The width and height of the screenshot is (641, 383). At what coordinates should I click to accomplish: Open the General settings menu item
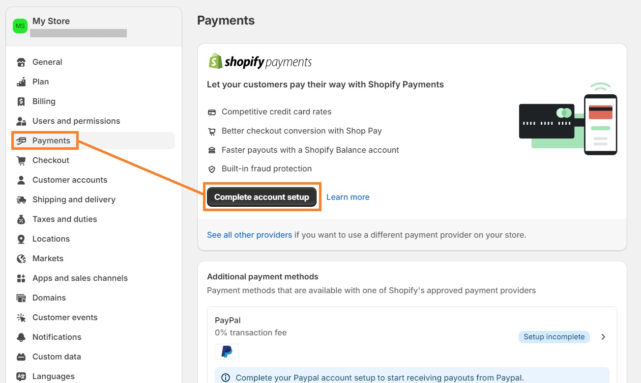coord(47,62)
